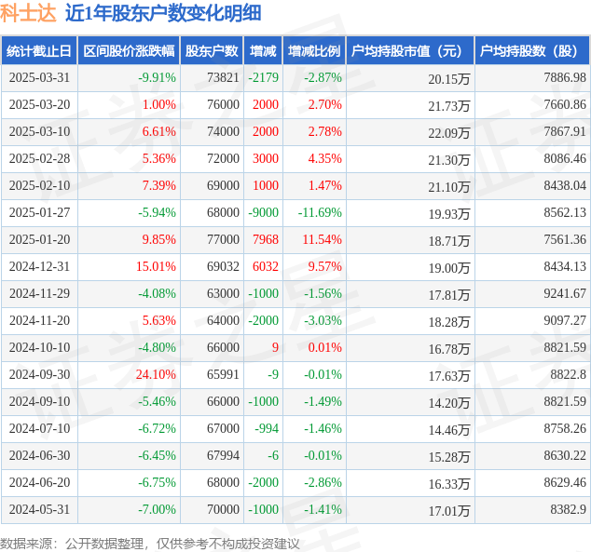Click the average shares value 7561.36
The width and height of the screenshot is (591, 552).
pos(565,239)
